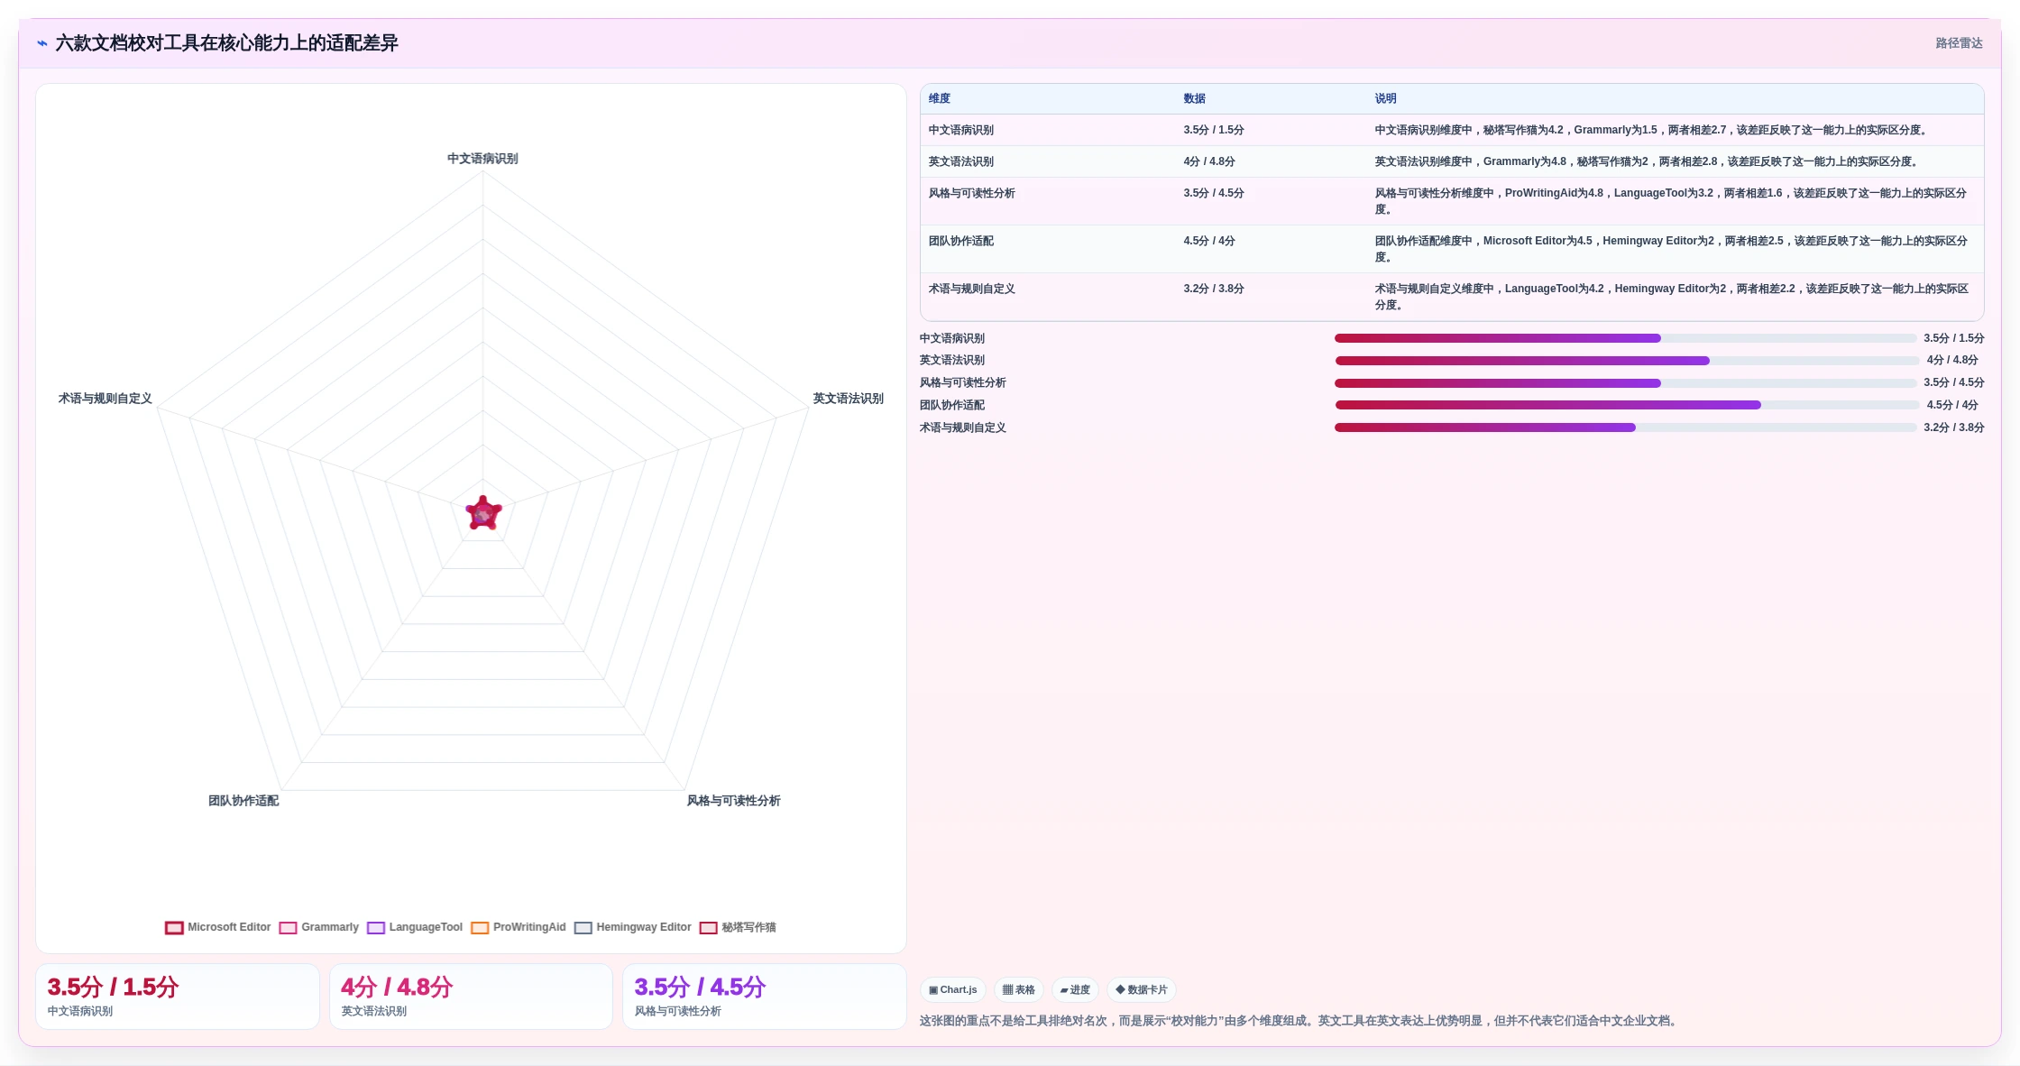Click table value 3.2分 / 3.8分
The height and width of the screenshot is (1066, 2020).
(1214, 289)
